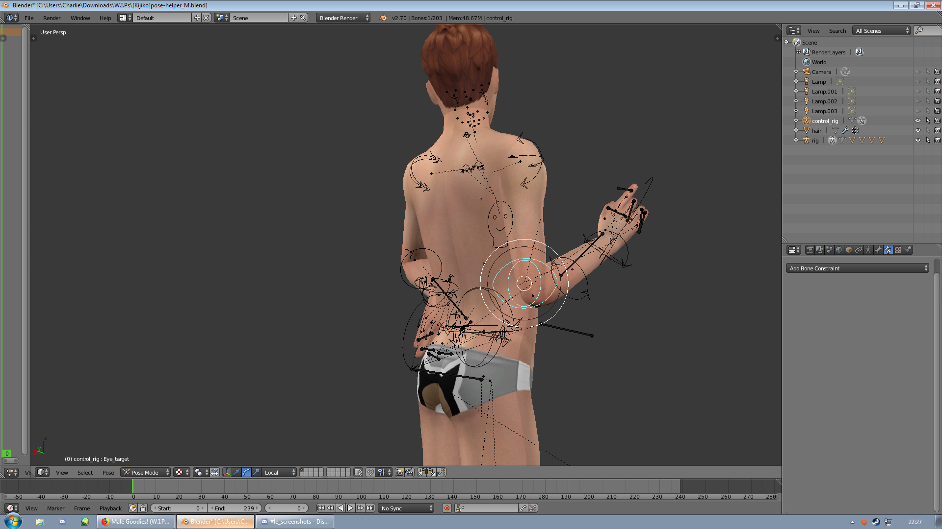Click the record auto-keyframe button
The width and height of the screenshot is (942, 529).
click(x=447, y=508)
